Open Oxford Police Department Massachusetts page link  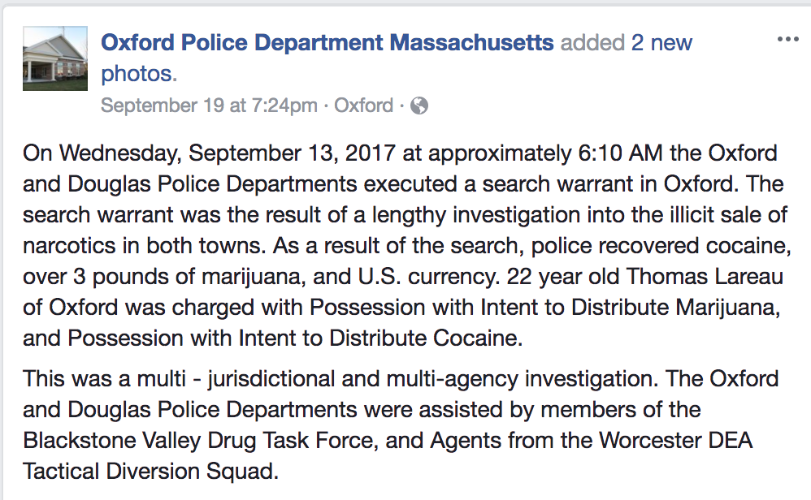point(327,42)
